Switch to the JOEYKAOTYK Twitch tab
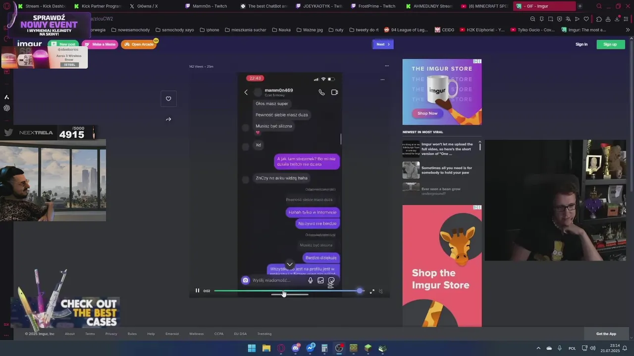This screenshot has width=634, height=356. 319,6
